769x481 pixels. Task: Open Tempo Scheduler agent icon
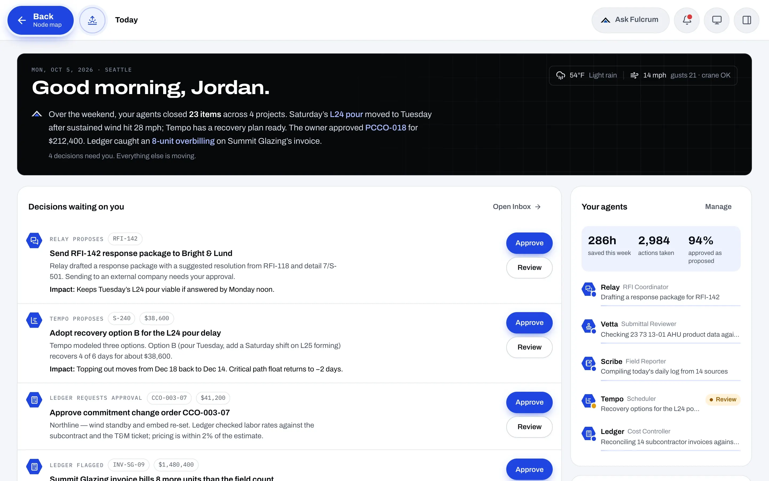[x=589, y=401]
